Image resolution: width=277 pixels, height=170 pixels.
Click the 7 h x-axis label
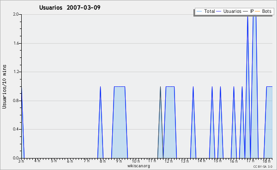(x=86, y=161)
